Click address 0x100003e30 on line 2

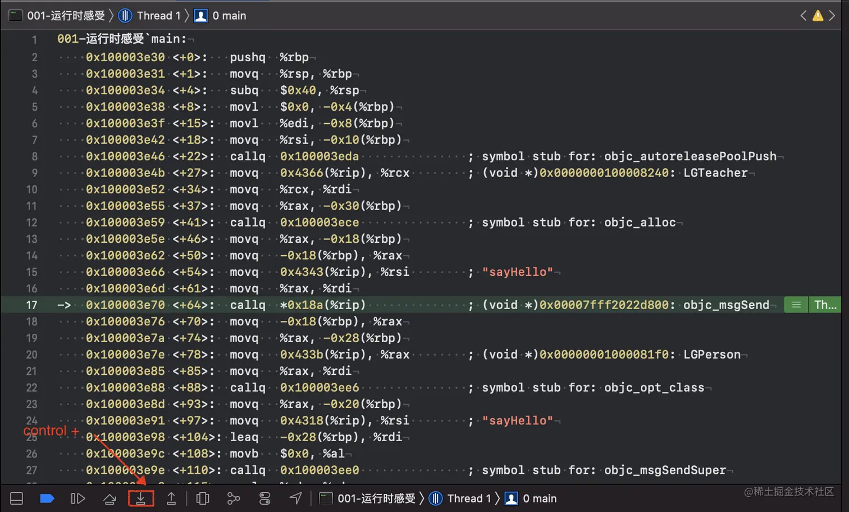click(125, 57)
